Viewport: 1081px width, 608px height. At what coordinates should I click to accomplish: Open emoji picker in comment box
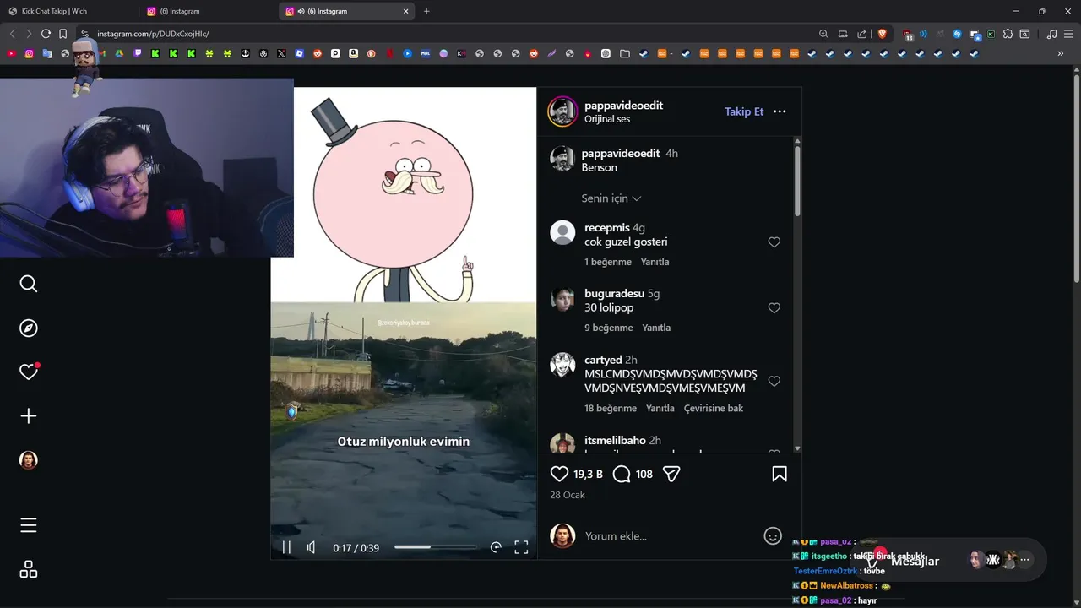(773, 535)
